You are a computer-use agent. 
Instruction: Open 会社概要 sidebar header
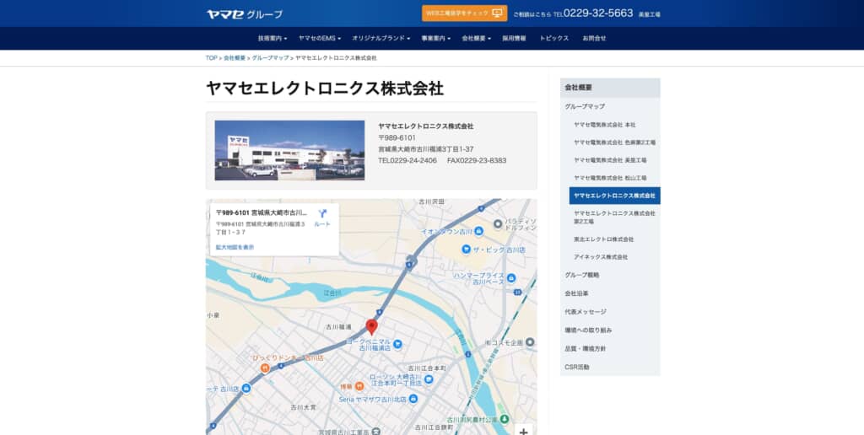610,88
